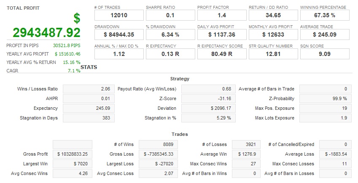
Task: Click the large green total profit figure
Action: (46, 32)
